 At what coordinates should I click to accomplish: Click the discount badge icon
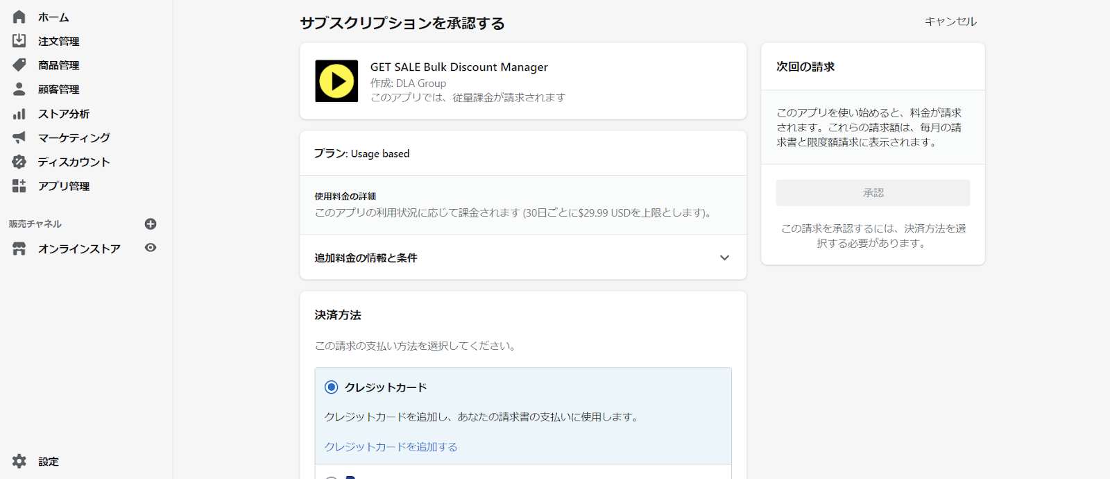click(19, 162)
